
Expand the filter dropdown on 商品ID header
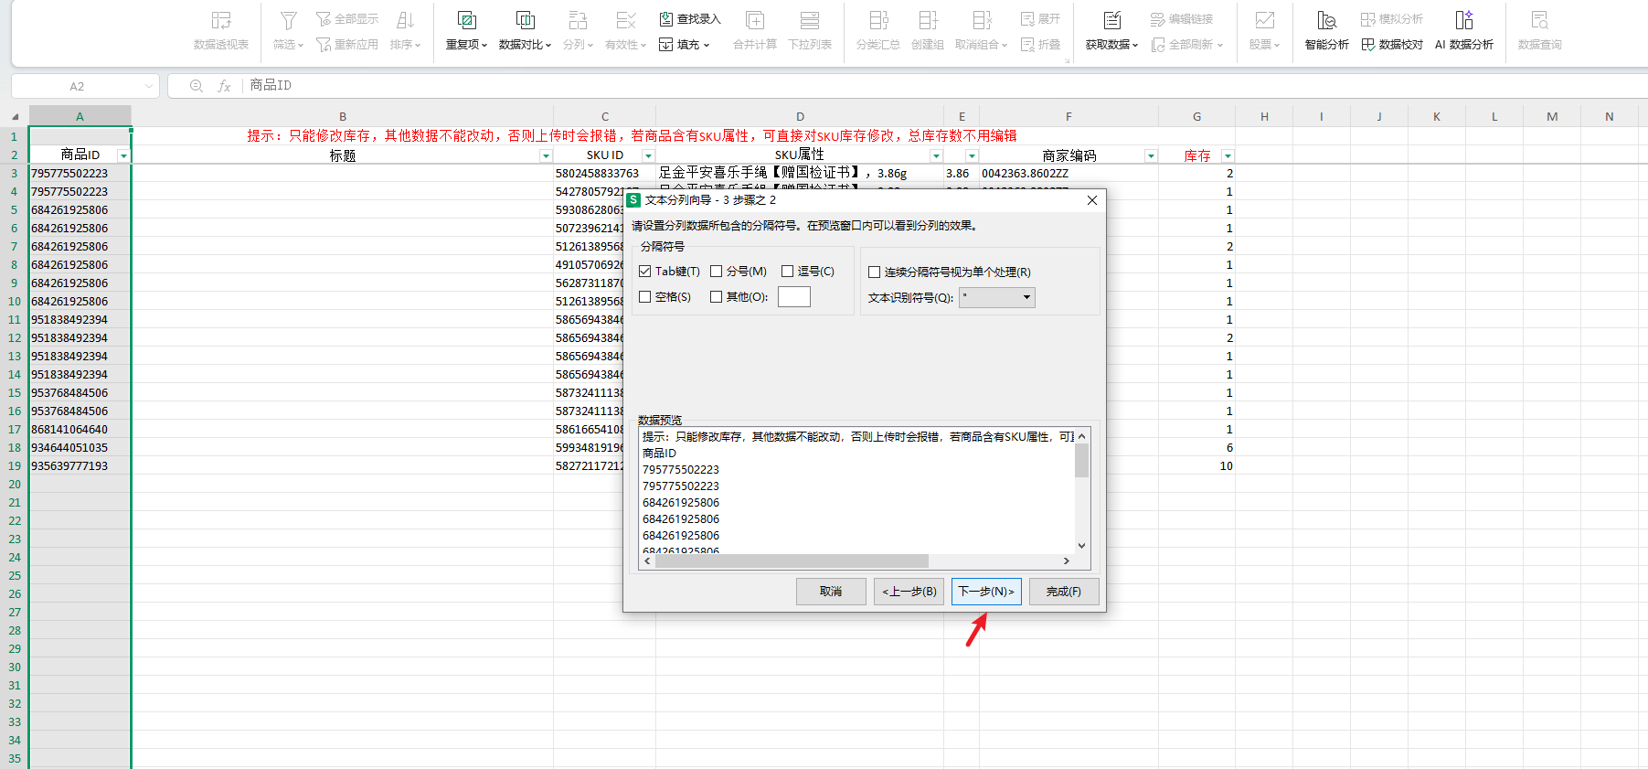(123, 156)
